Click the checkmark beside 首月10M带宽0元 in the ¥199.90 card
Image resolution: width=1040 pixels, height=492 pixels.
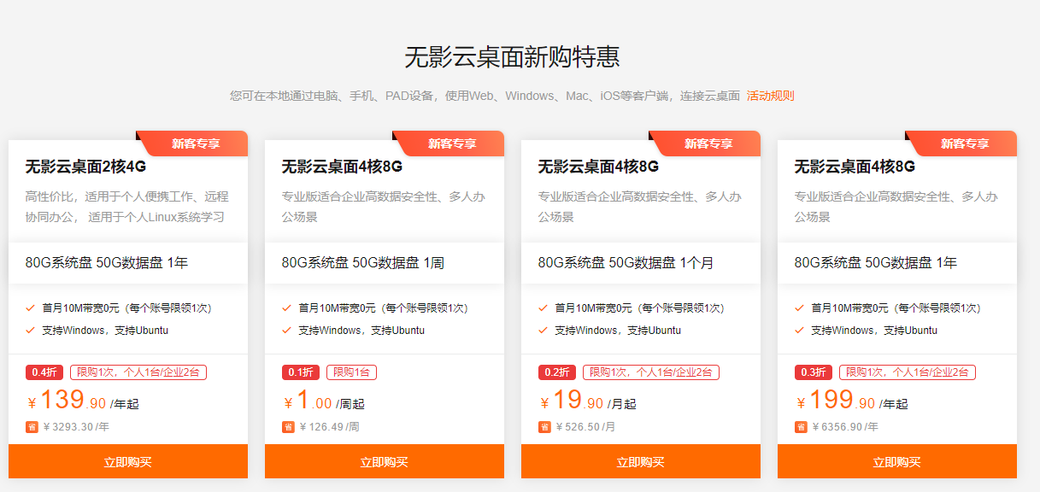pyautogui.click(x=799, y=307)
